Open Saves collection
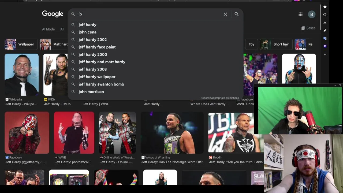 tap(308, 28)
